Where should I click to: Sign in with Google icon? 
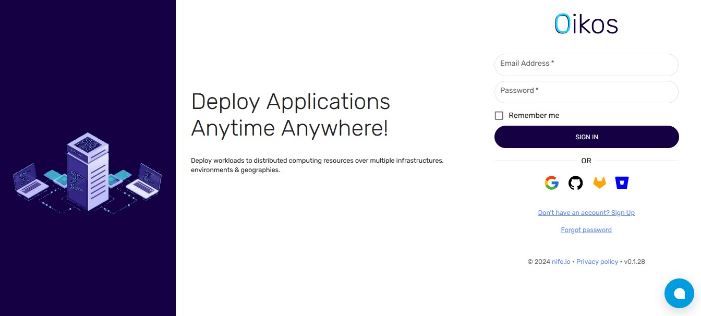point(551,183)
